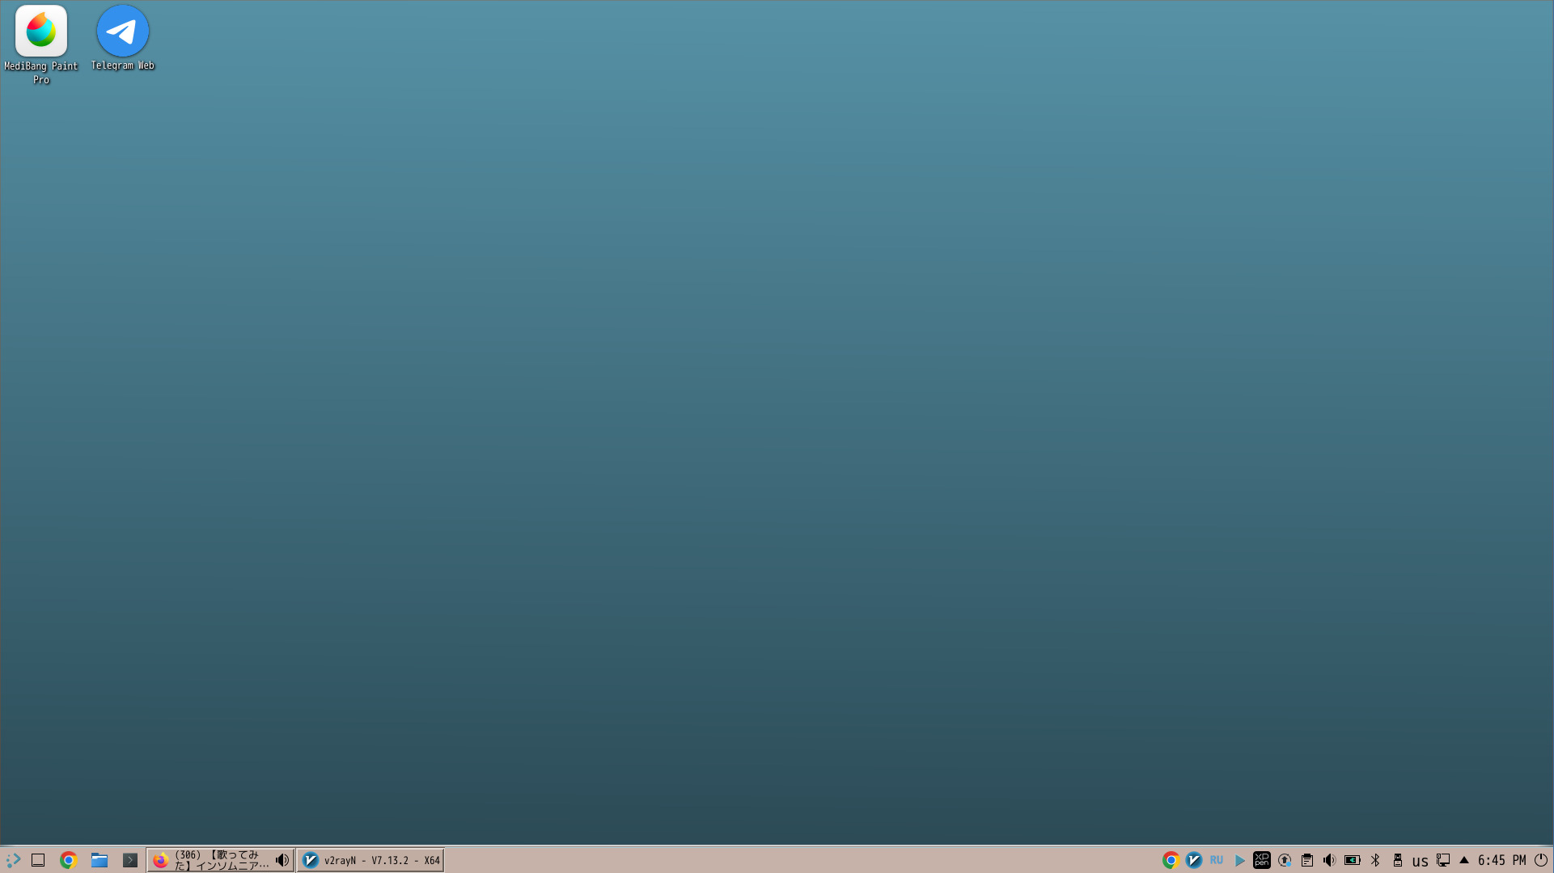Open Telegram Web desktop shortcut

pyautogui.click(x=122, y=32)
